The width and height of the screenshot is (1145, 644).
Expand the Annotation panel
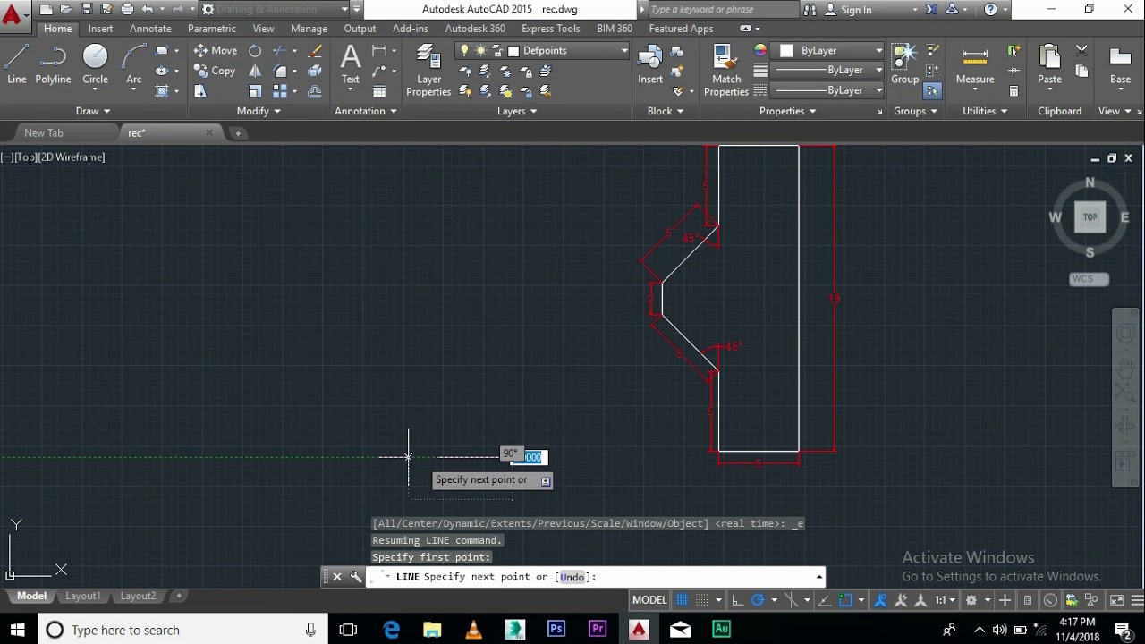click(365, 111)
